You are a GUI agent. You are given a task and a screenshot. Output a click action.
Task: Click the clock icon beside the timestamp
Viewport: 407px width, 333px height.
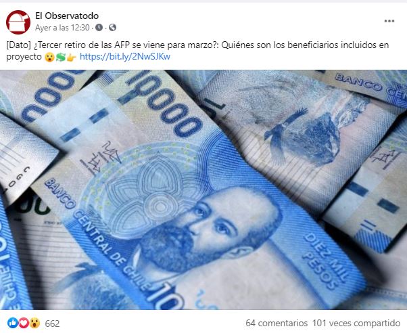[x=99, y=28]
